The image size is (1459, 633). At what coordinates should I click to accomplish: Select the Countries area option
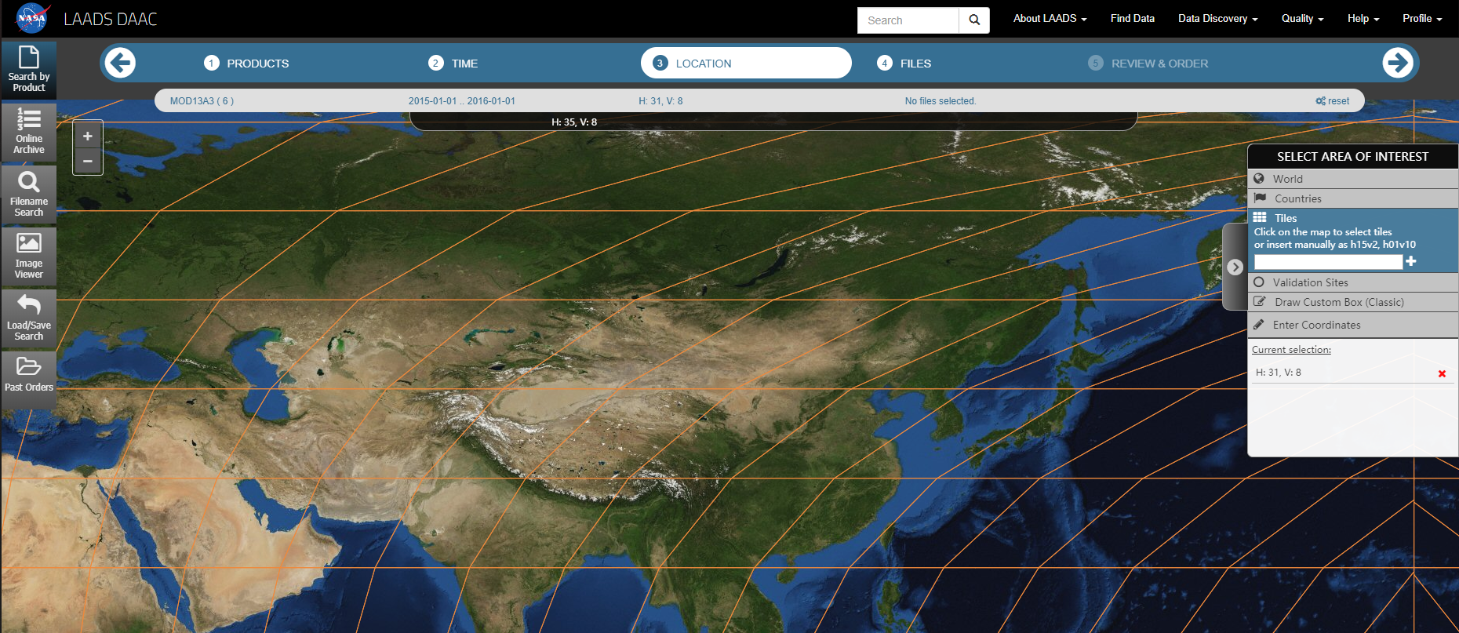1352,198
